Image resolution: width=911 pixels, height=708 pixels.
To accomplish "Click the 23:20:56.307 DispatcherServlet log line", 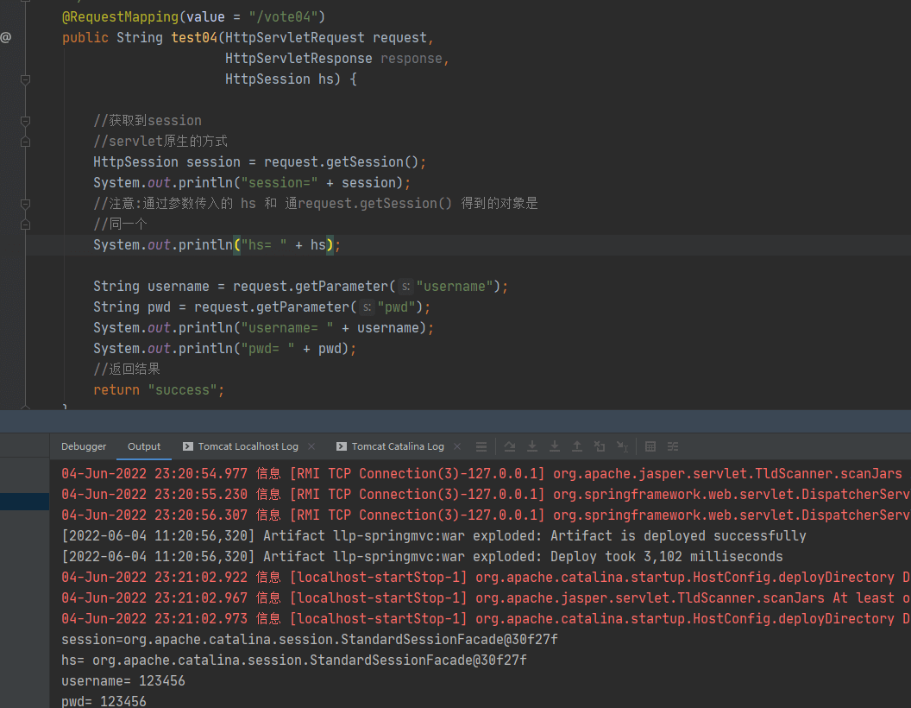I will pos(486,515).
